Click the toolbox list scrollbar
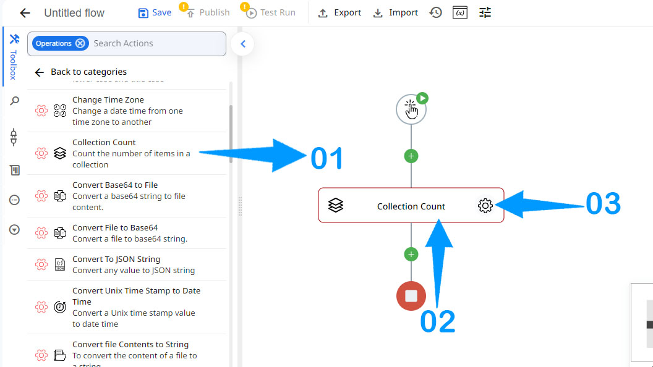Screen dimensions: 653x367 tap(231, 133)
